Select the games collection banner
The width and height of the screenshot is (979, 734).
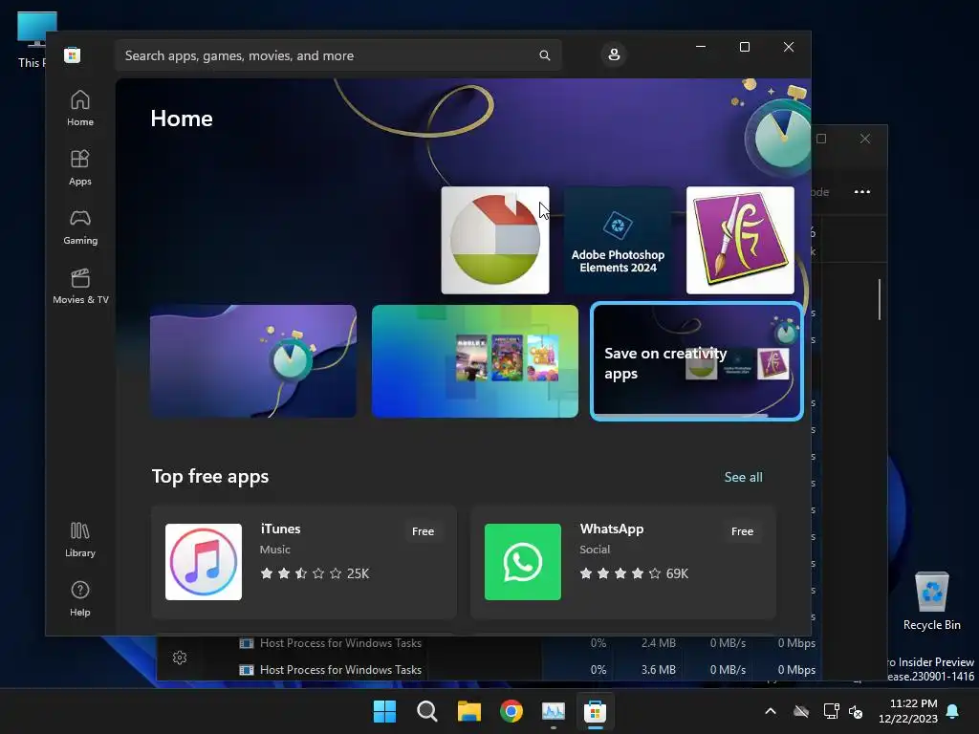click(x=475, y=361)
